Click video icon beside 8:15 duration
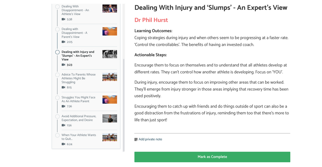 click(x=63, y=88)
